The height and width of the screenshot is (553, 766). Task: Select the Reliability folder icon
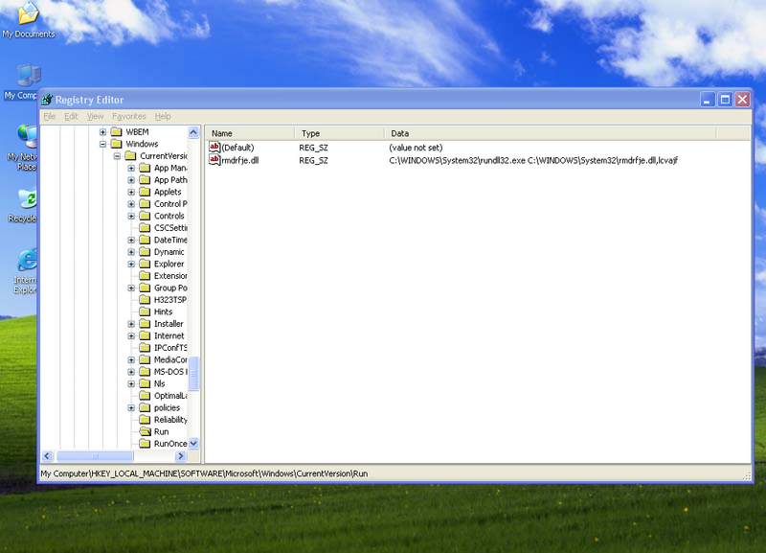click(x=145, y=420)
